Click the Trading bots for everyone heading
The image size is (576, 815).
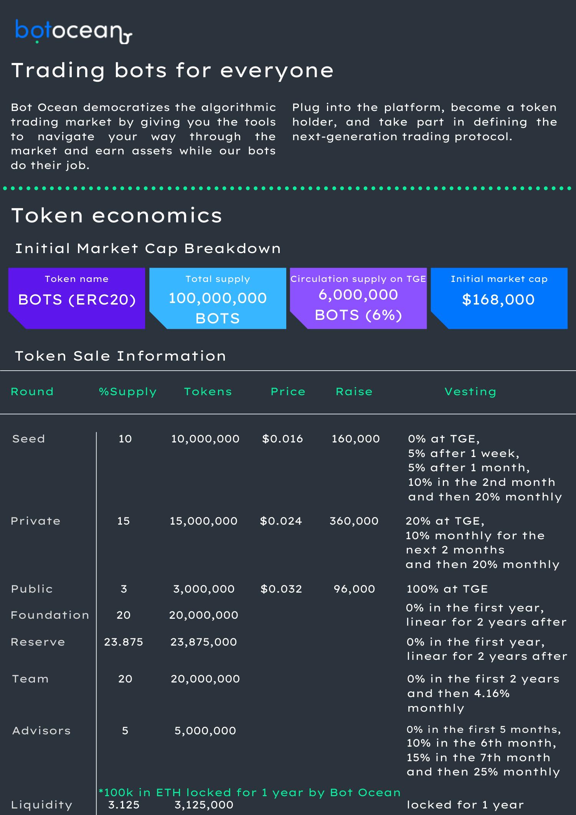pos(173,70)
